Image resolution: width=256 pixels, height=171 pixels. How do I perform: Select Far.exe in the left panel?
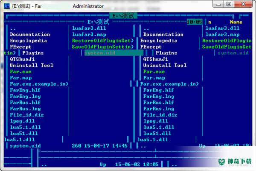(20, 71)
